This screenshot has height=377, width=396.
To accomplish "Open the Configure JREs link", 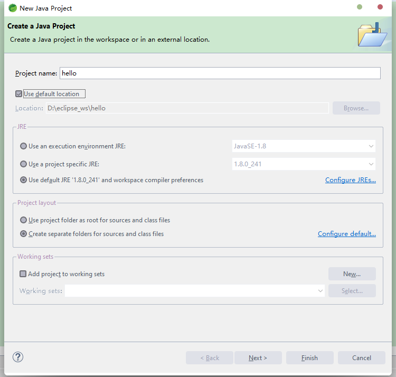I will pyautogui.click(x=350, y=180).
